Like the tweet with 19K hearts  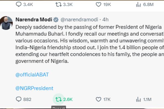coord(98,4)
